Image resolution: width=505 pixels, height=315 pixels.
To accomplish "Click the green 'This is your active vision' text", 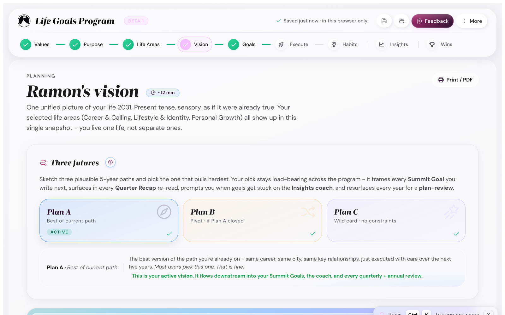I will pyautogui.click(x=277, y=276).
